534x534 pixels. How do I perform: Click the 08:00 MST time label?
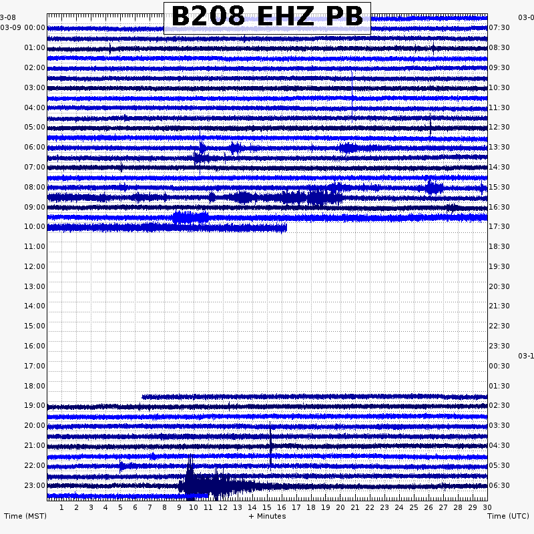coord(35,188)
